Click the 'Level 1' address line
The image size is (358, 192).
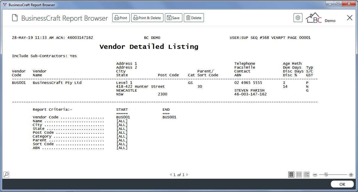coord(124,83)
